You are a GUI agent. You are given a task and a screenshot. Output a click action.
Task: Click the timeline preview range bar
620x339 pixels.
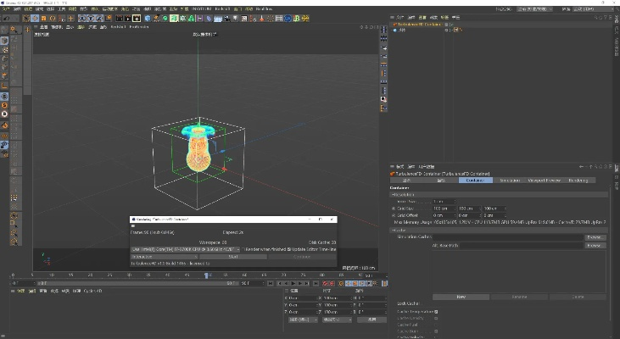point(138,283)
